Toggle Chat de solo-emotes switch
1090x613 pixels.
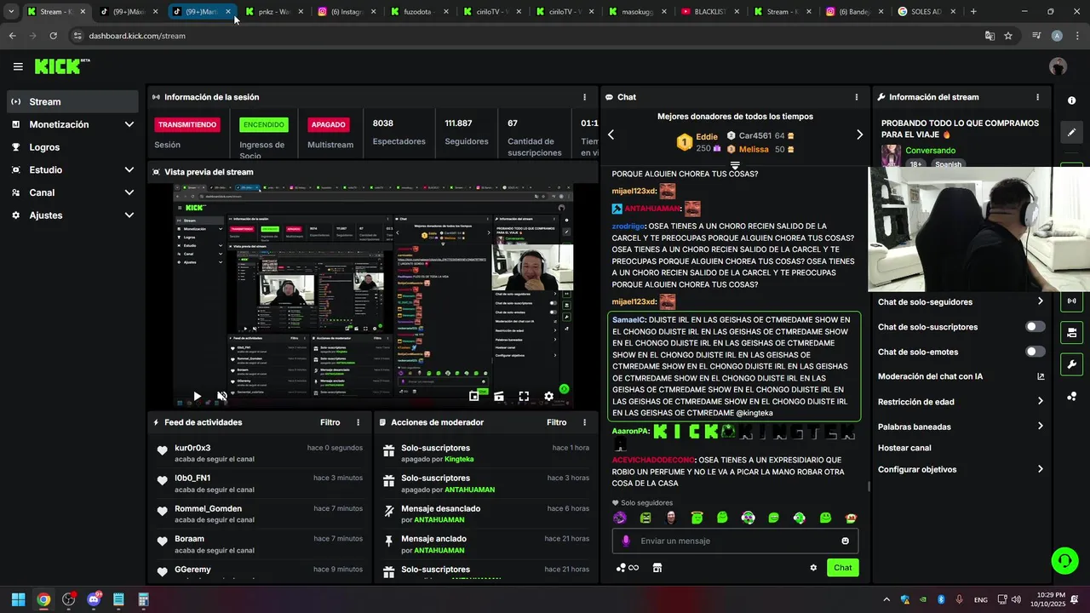pos(1035,352)
